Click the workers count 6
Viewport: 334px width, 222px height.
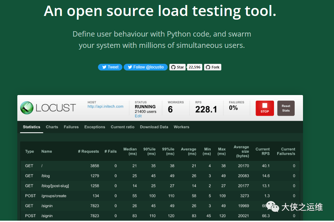[170, 110]
